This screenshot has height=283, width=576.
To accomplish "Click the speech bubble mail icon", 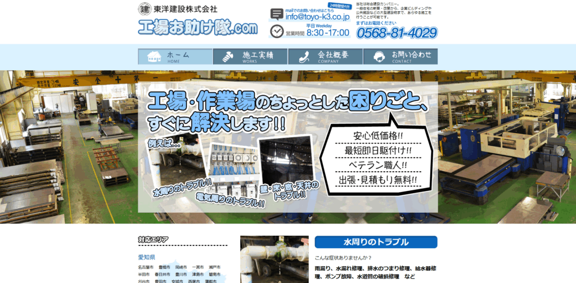I will (x=276, y=15).
